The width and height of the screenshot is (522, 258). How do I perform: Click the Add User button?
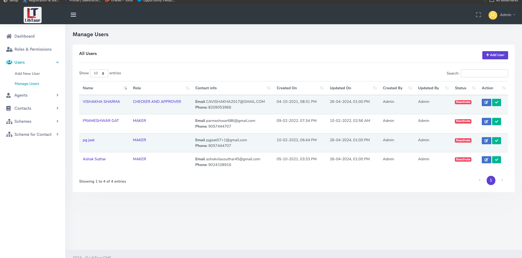tap(495, 55)
